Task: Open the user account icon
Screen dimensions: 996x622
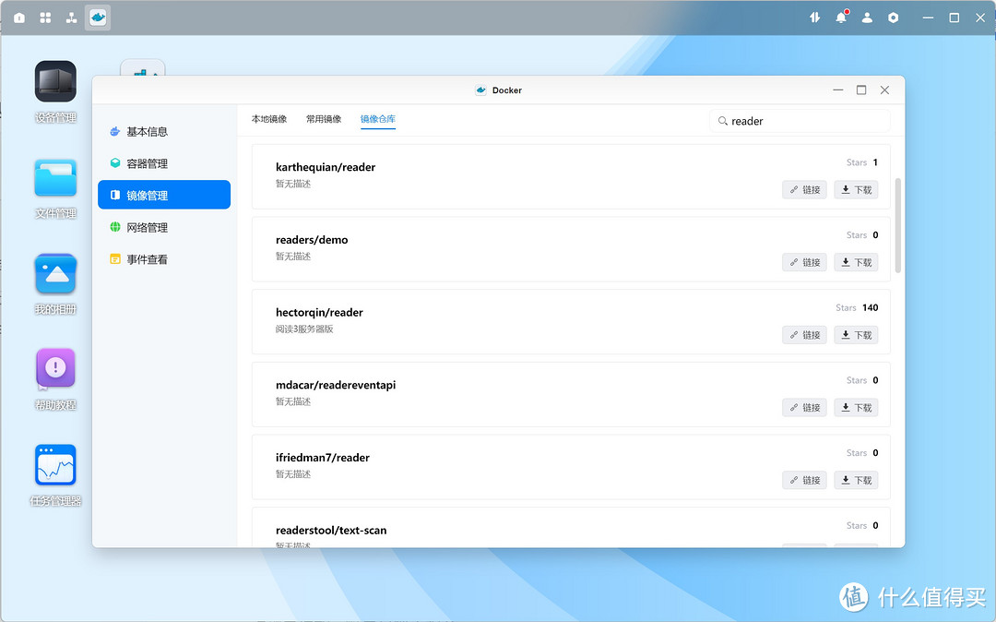Action: (x=867, y=18)
